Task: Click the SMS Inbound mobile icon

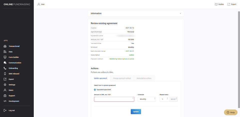Action: tap(5, 74)
